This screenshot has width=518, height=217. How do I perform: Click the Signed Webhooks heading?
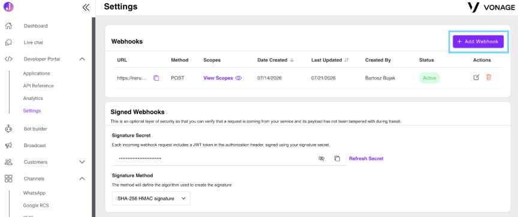[137, 112]
